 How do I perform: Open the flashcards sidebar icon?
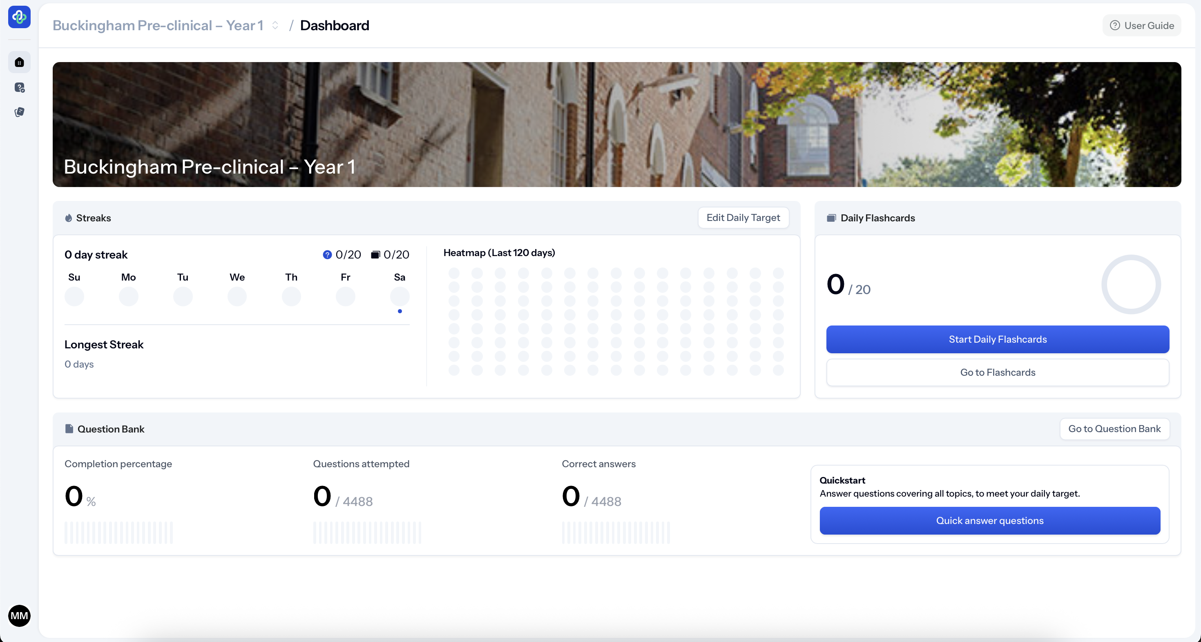(19, 112)
